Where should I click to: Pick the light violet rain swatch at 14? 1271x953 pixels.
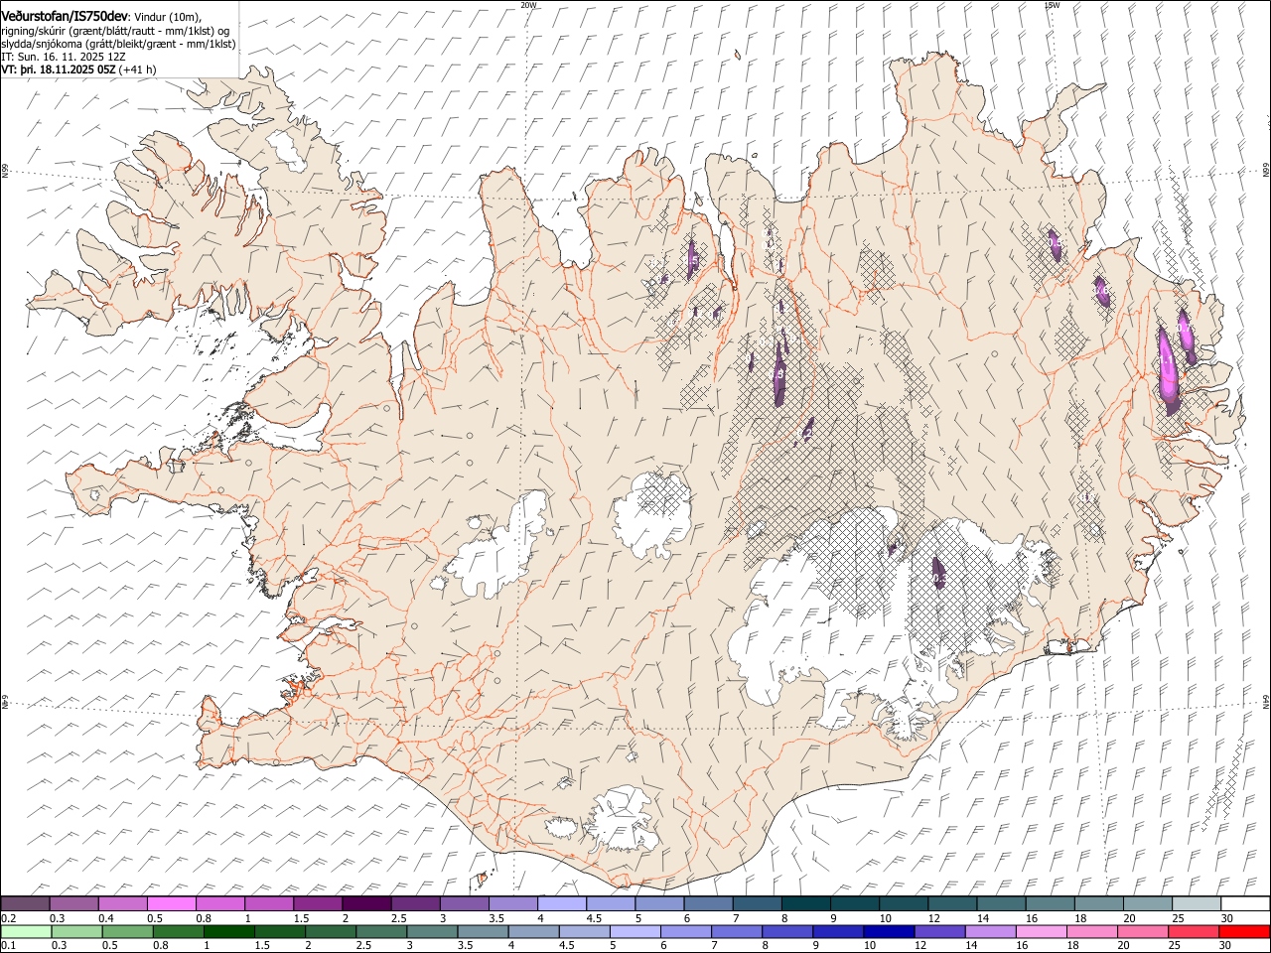pyautogui.click(x=989, y=932)
